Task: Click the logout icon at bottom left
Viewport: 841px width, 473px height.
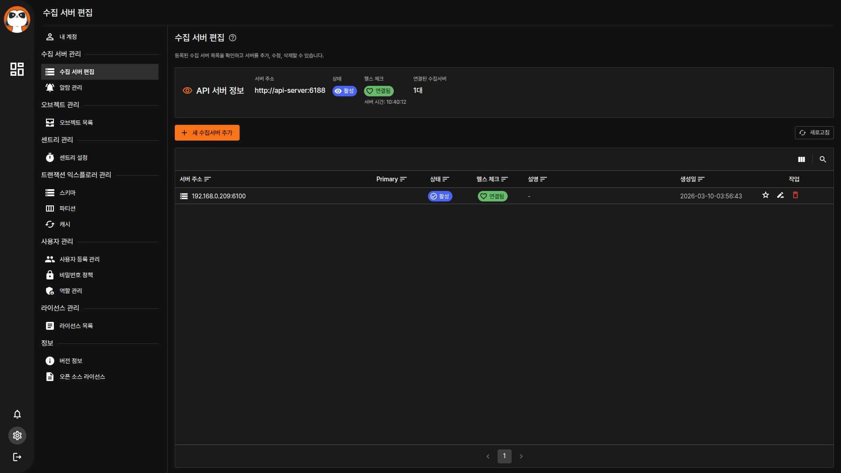Action: click(17, 457)
